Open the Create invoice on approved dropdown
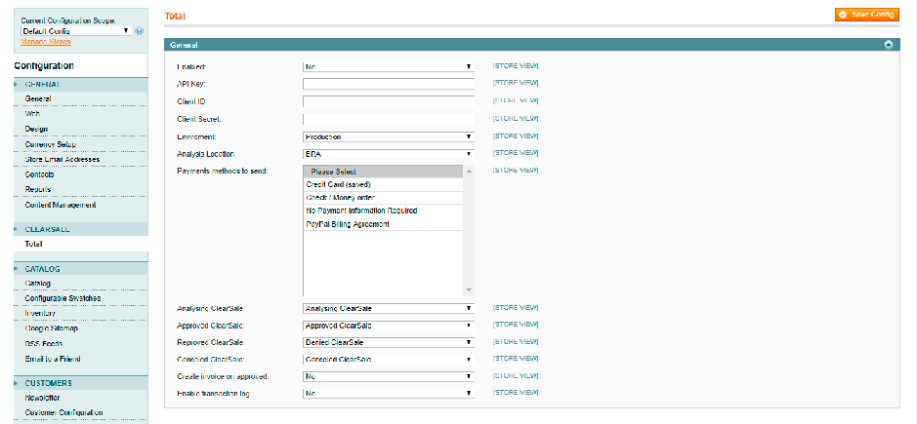The image size is (917, 424). pos(388,376)
